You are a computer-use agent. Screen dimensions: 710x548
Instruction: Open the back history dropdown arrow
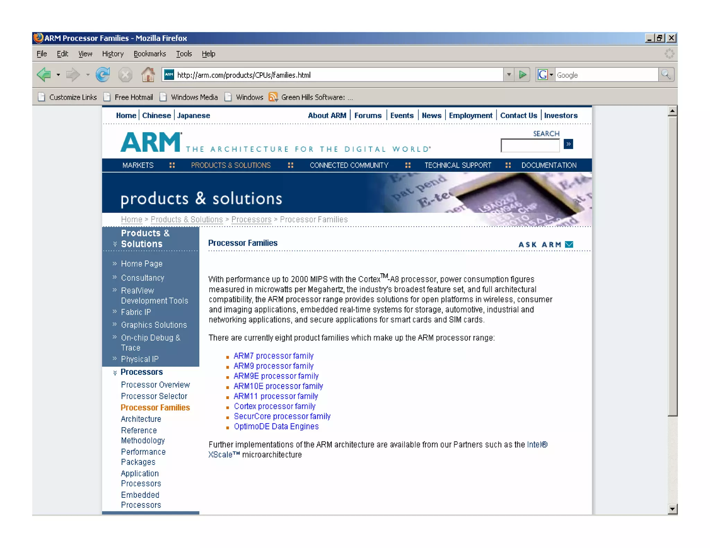[58, 74]
